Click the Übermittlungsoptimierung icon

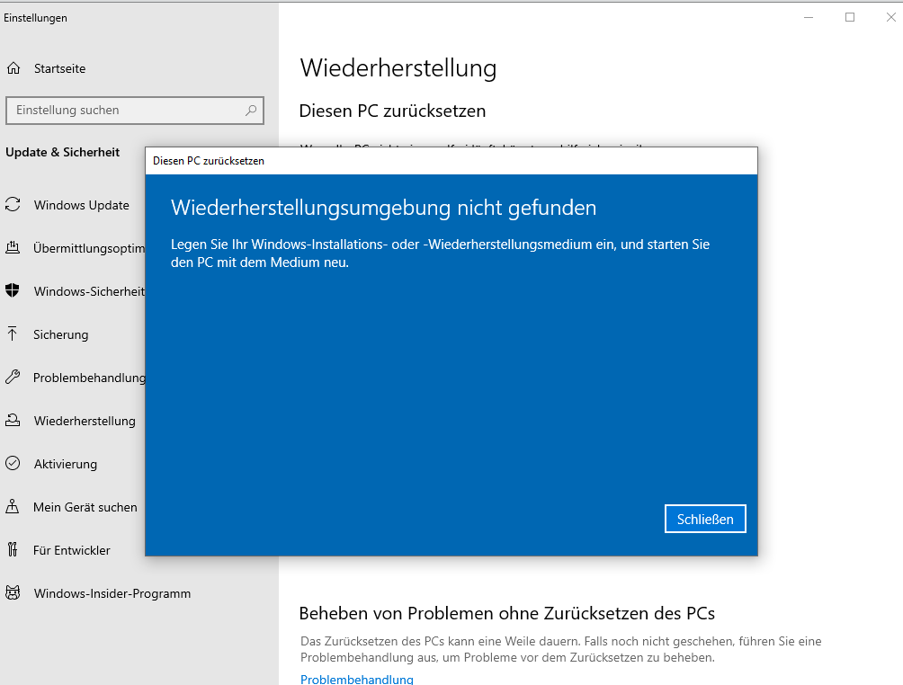click(x=13, y=248)
